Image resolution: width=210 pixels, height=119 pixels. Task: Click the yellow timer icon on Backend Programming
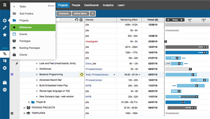pyautogui.click(x=82, y=74)
